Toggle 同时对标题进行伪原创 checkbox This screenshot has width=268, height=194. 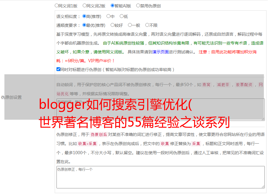pyautogui.click(x=58, y=69)
